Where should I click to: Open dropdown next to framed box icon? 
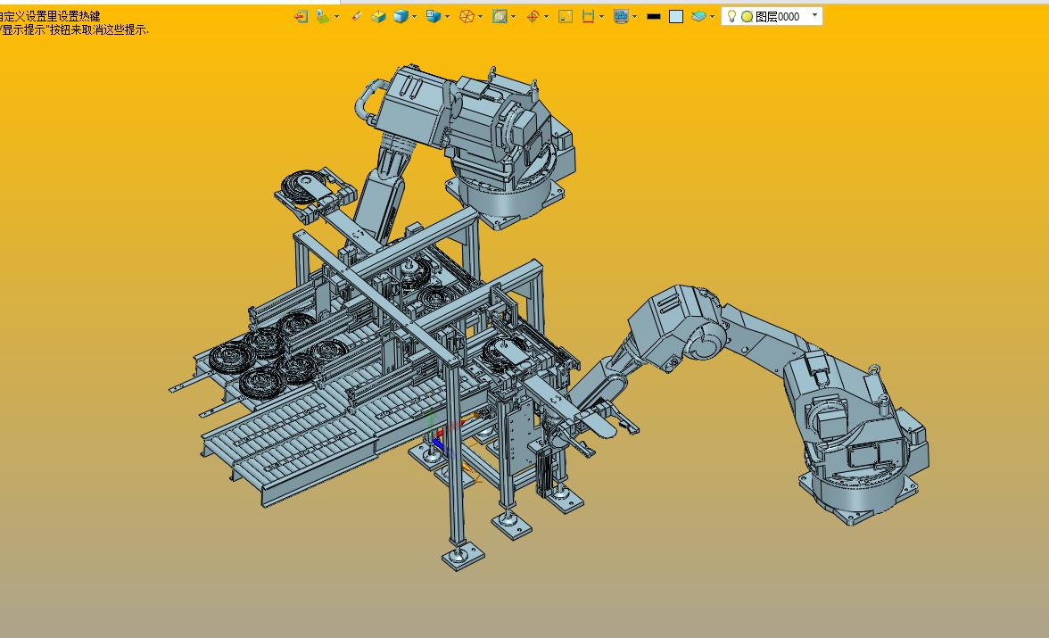(513, 17)
